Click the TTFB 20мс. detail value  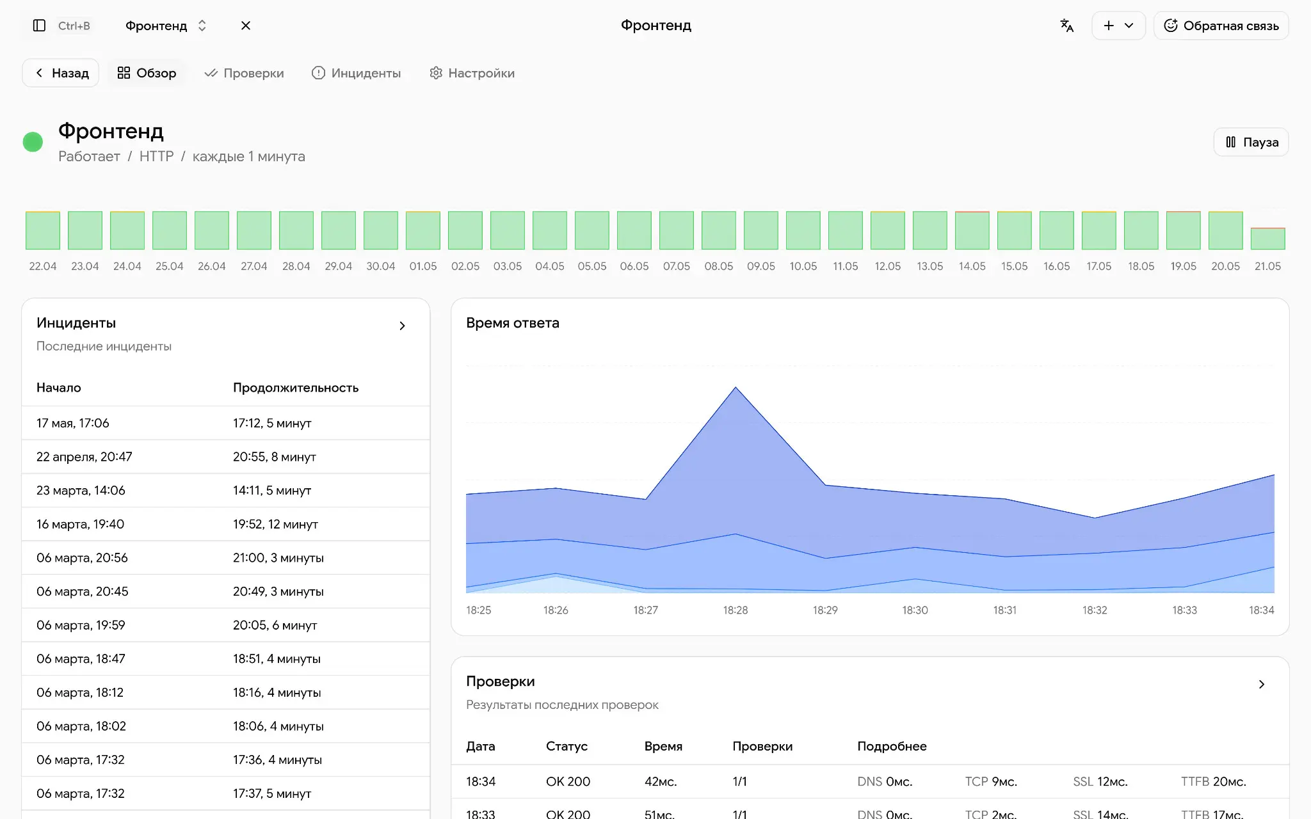pos(1214,781)
